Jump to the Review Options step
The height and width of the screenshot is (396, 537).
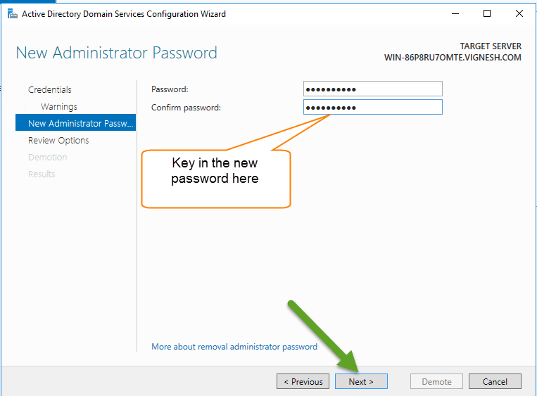point(58,140)
